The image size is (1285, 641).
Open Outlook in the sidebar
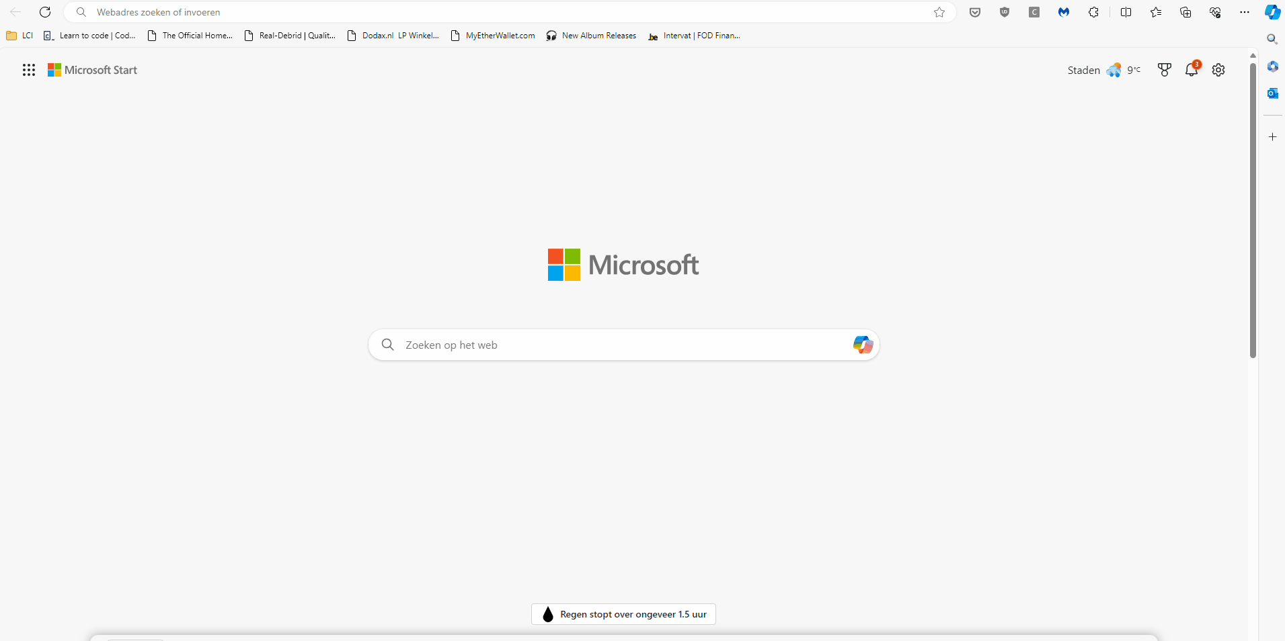(x=1272, y=93)
